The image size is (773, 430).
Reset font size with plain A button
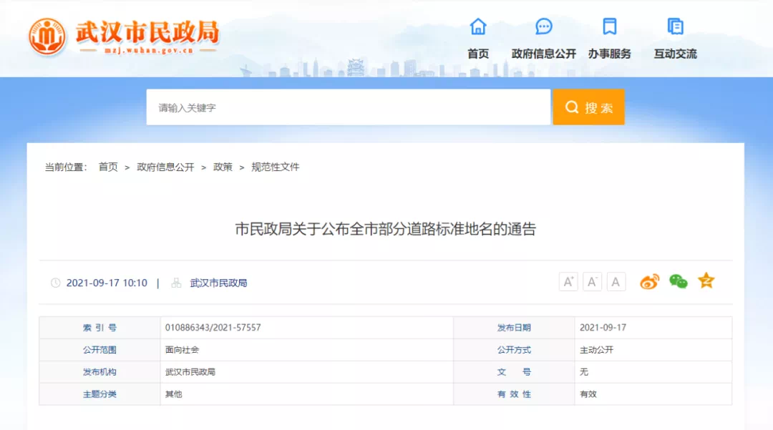pos(616,282)
